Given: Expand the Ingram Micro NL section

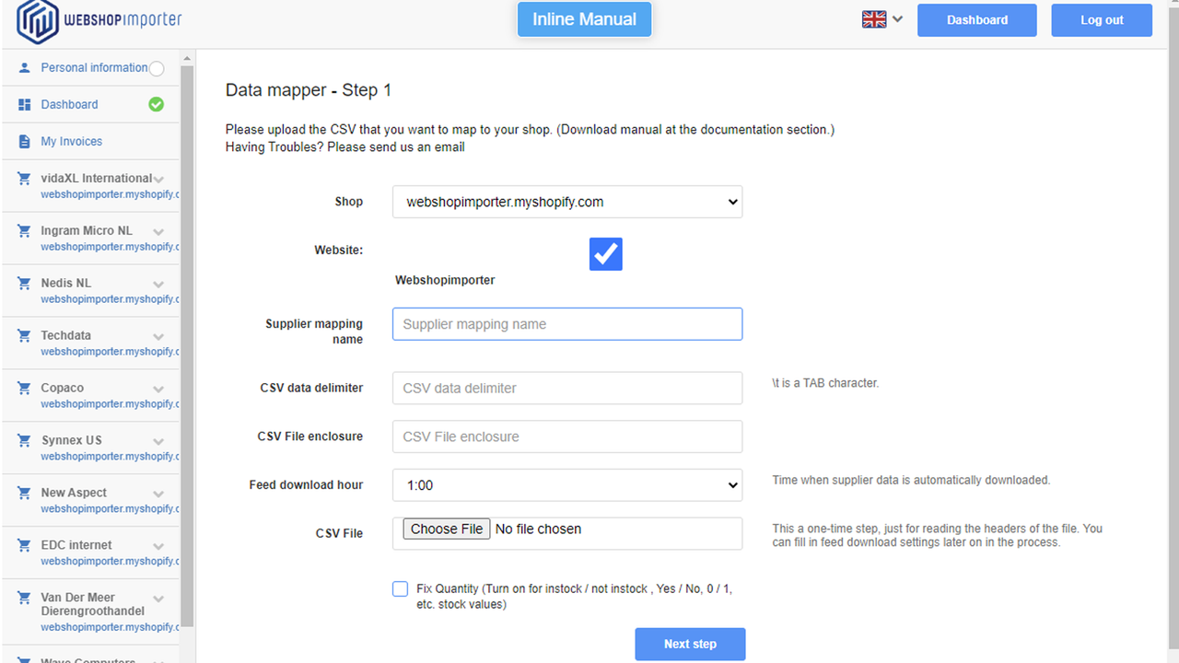Looking at the screenshot, I should point(158,231).
